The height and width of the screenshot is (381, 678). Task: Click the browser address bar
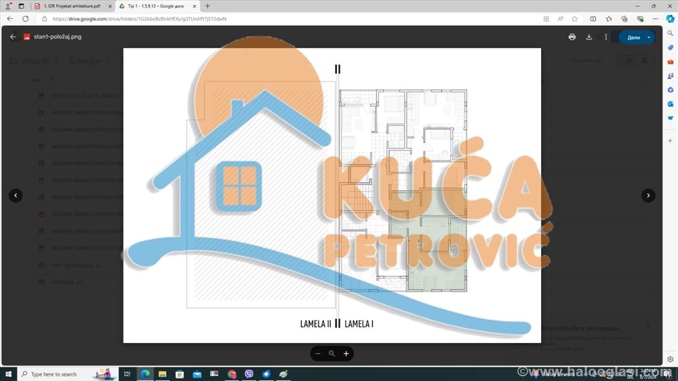point(271,19)
